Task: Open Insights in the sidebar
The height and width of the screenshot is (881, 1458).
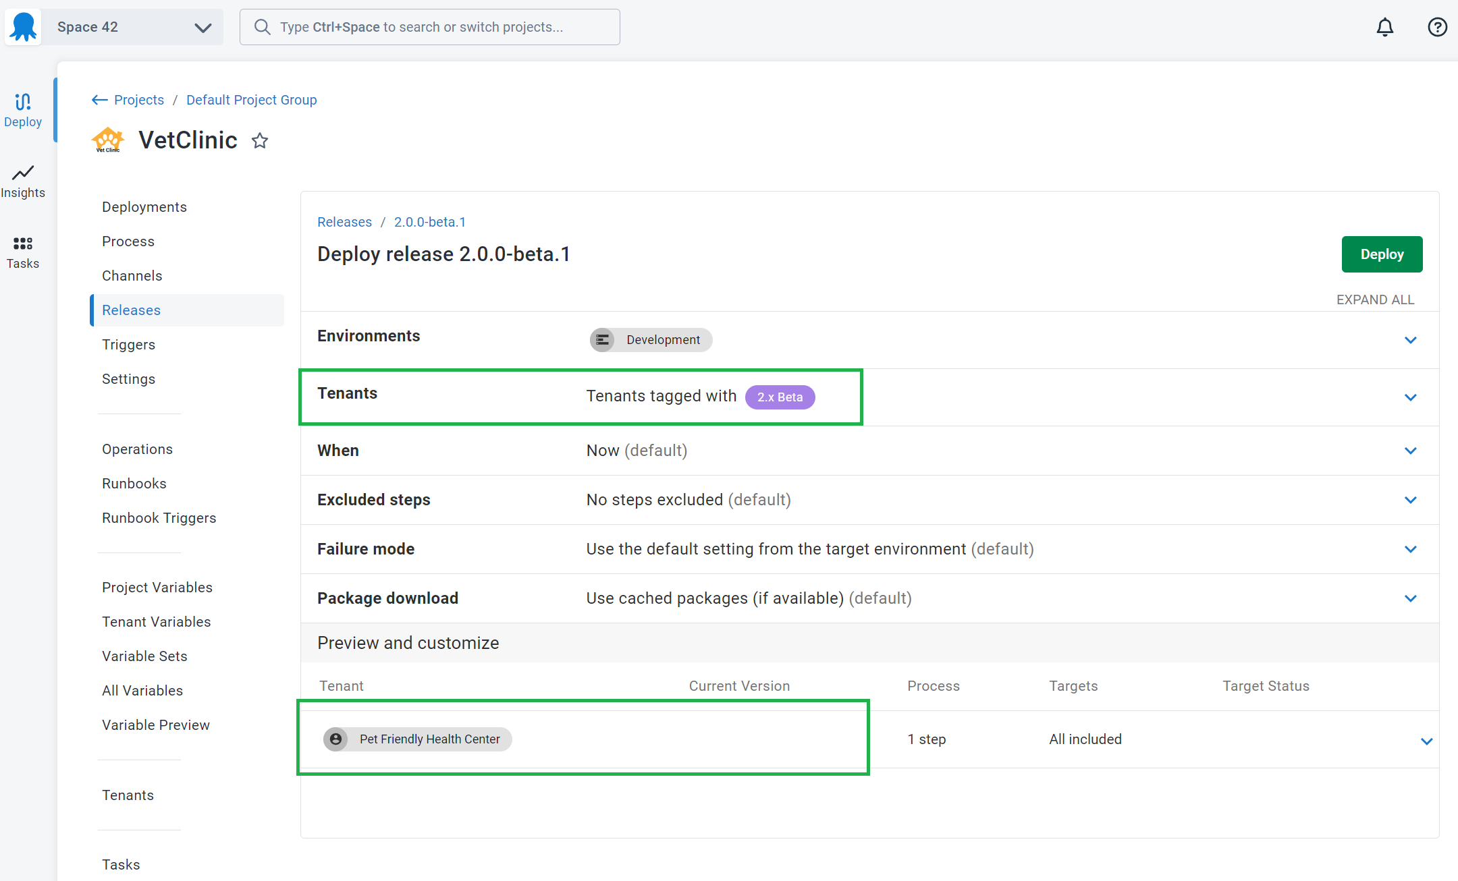Action: (x=23, y=181)
